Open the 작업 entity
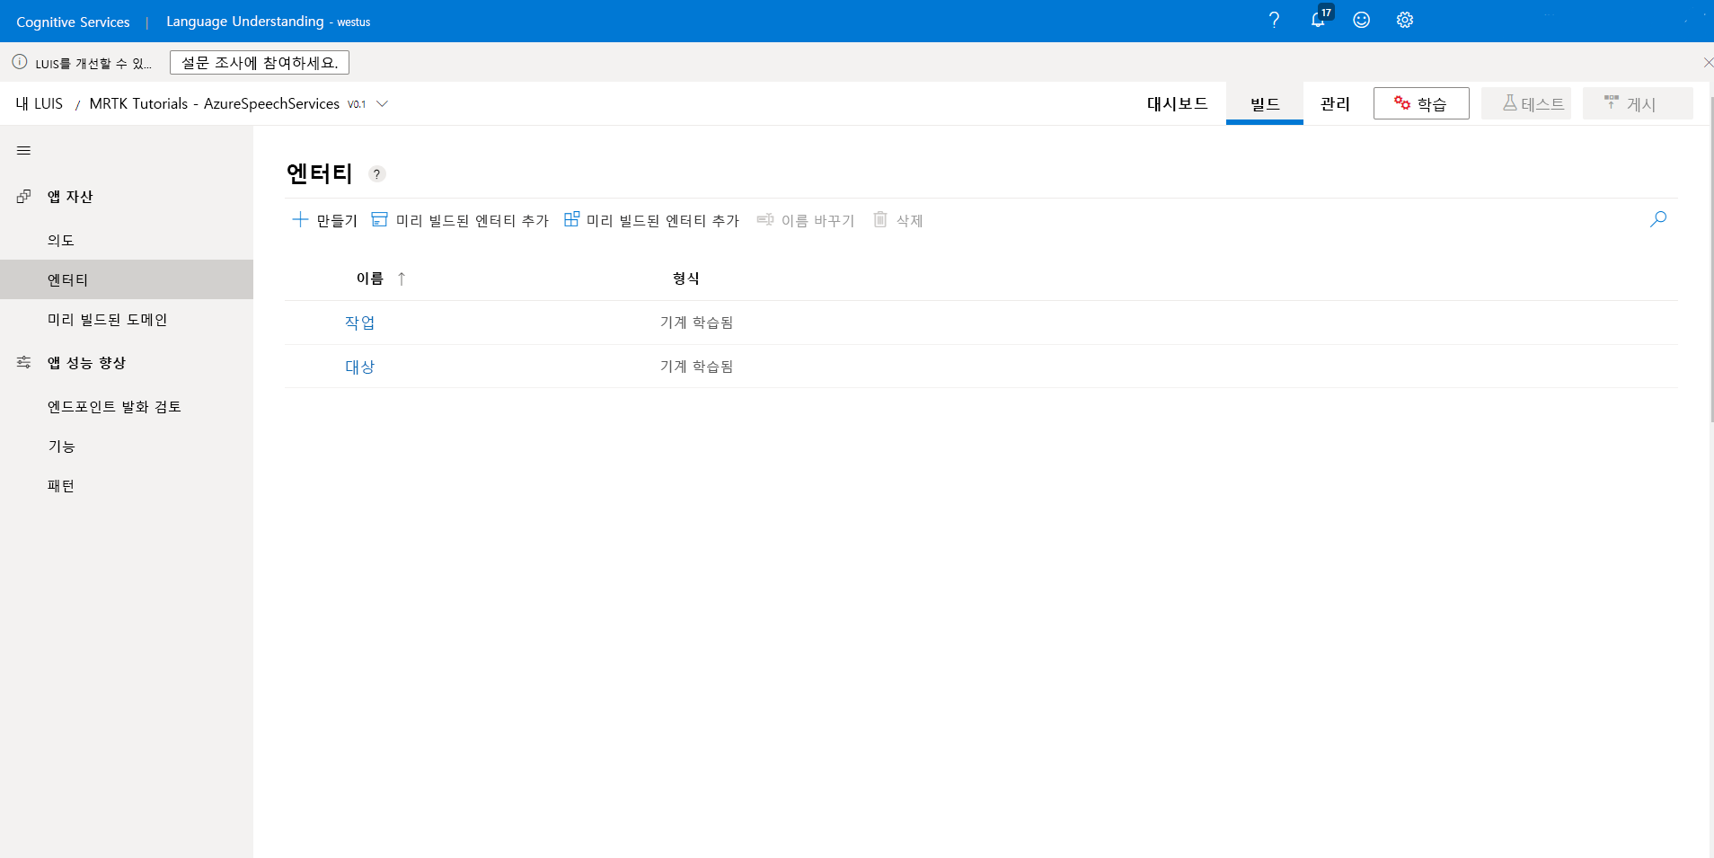1714x858 pixels. 359,323
